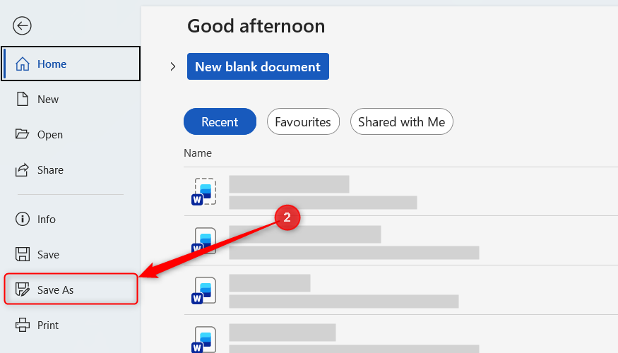The width and height of the screenshot is (618, 353).
Task: Choose Open from the sidebar
Action: [71, 134]
